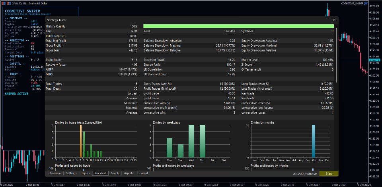Viewport: 382px width, 187px height.
Task: Click the History Quality 100% value
Action: (x=134, y=26)
